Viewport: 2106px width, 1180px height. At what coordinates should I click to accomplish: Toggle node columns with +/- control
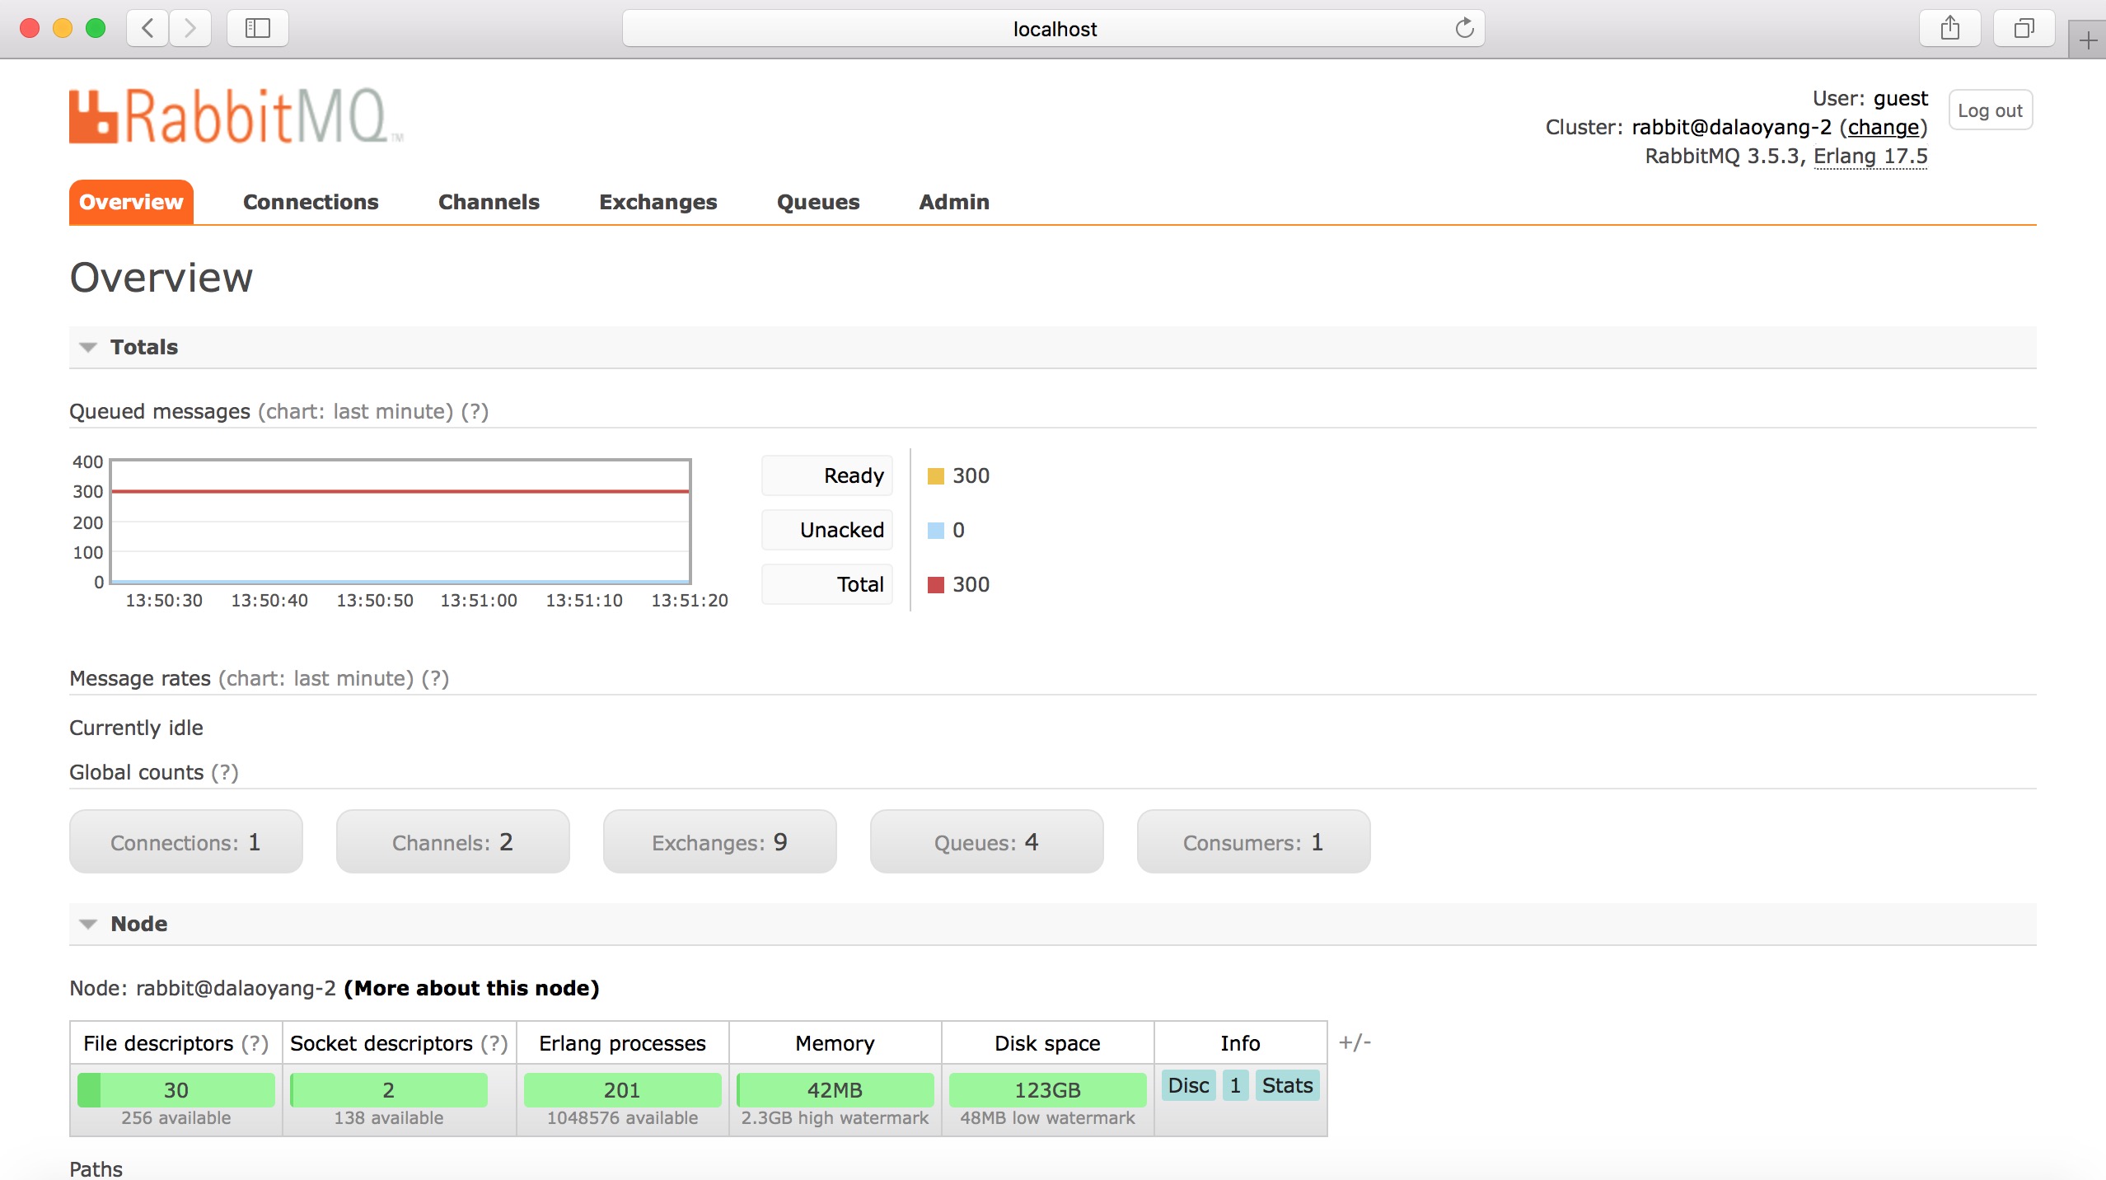(1355, 1042)
